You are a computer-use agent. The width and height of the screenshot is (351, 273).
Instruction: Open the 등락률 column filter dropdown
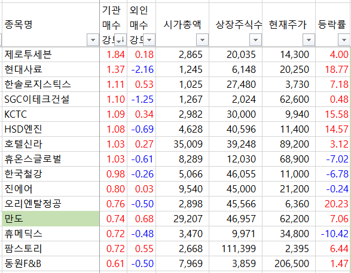pos(344,40)
